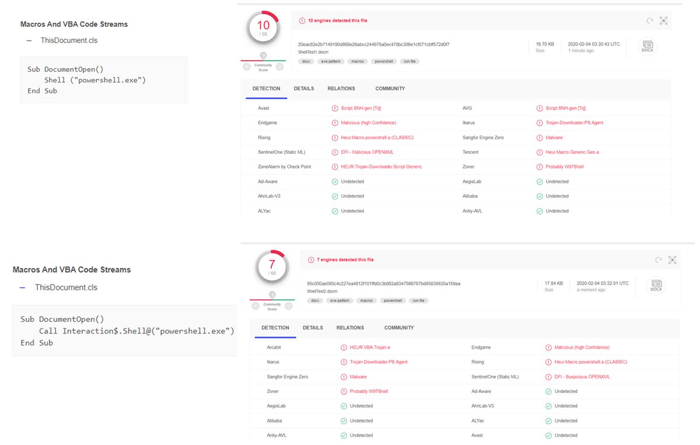Vote malicious X under 10/59 community score
This screenshot has width=700, height=445.
tap(247, 66)
